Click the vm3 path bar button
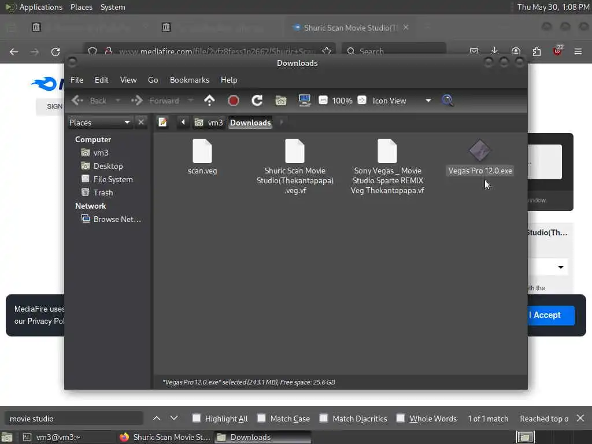 pos(209,123)
